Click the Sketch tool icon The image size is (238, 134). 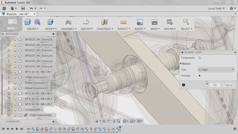point(86,22)
